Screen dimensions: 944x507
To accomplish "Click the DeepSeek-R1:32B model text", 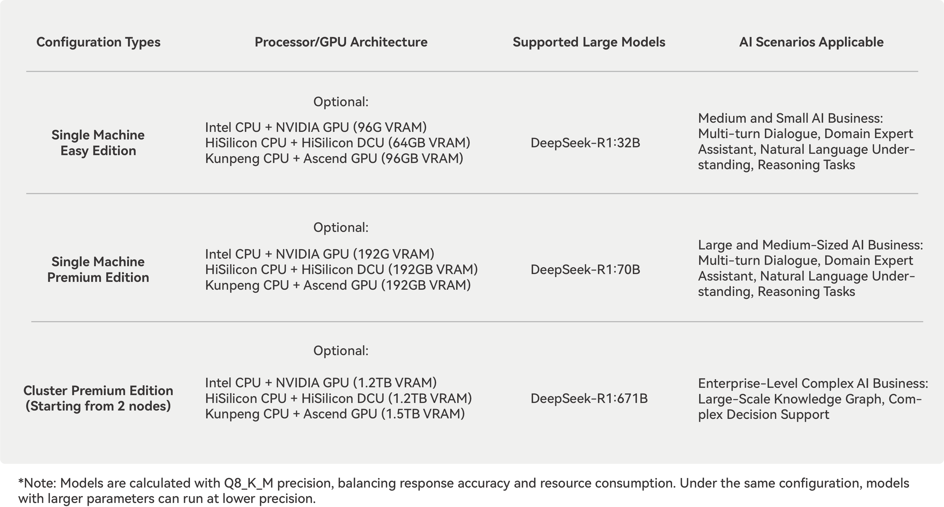I will tap(585, 143).
